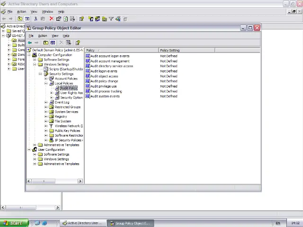Expand Administrative Templates under User Configuration
Screen dimensions: 303x227
(x=35, y=164)
